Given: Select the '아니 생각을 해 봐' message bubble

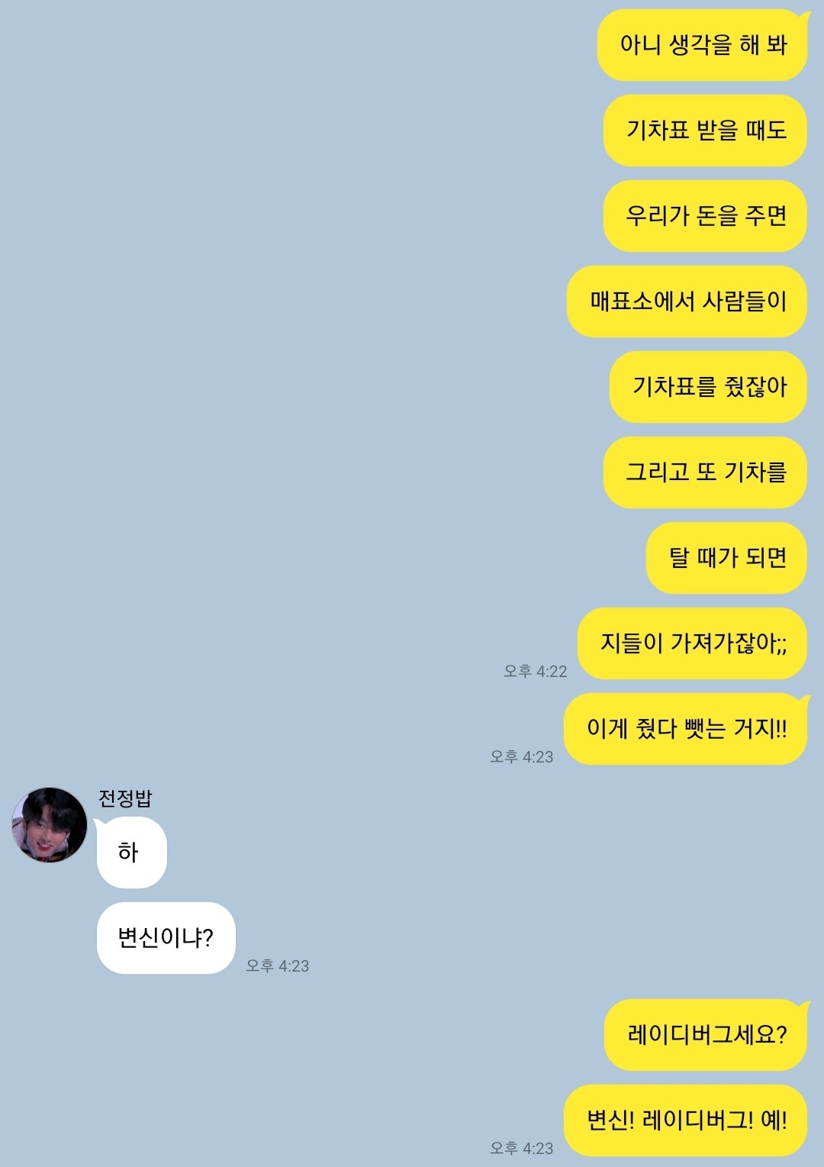Looking at the screenshot, I should [x=703, y=45].
